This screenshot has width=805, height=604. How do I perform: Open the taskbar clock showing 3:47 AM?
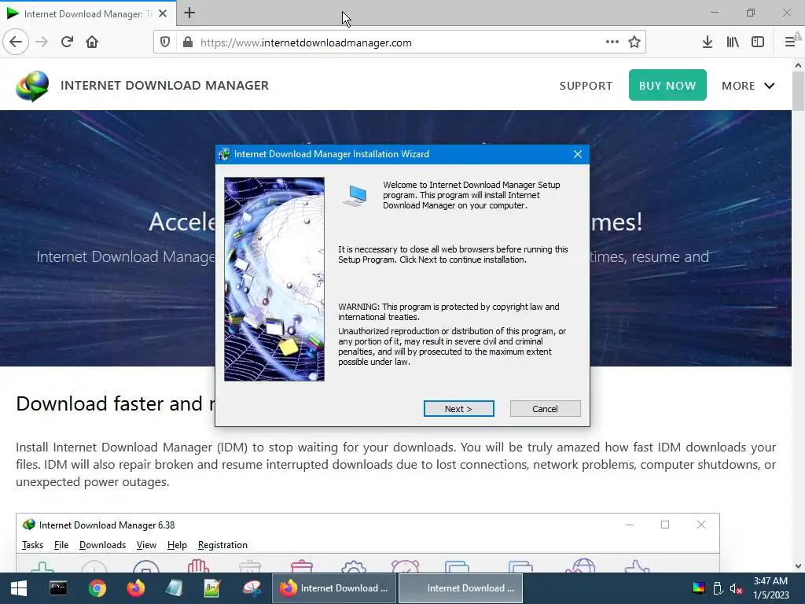[770, 588]
